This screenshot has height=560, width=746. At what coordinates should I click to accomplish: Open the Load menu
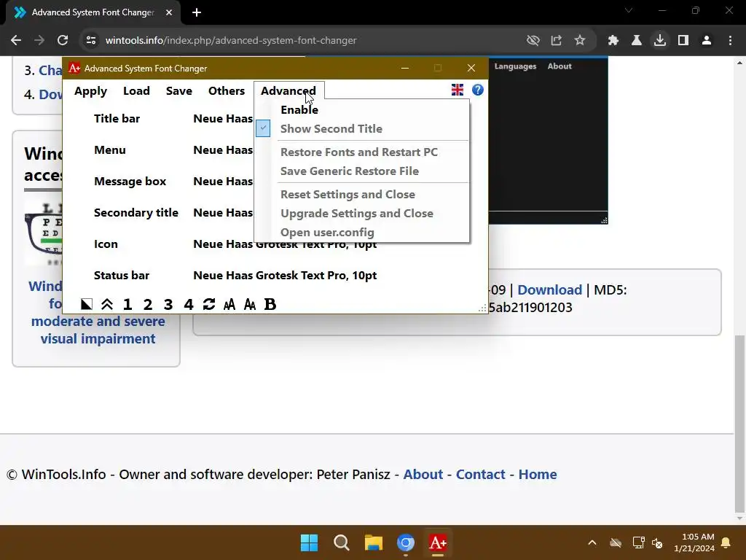(136, 91)
